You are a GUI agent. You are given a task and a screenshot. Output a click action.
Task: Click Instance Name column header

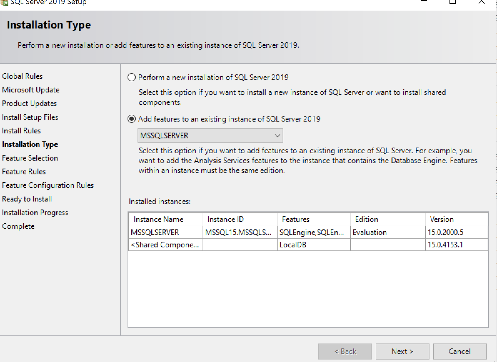(166, 219)
